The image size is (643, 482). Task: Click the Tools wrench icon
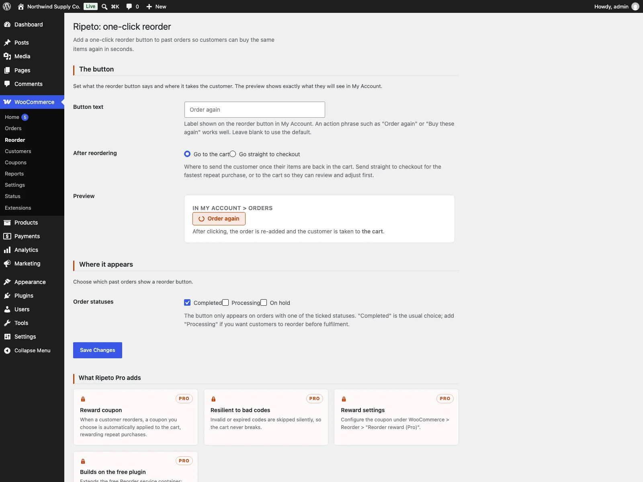(x=7, y=323)
